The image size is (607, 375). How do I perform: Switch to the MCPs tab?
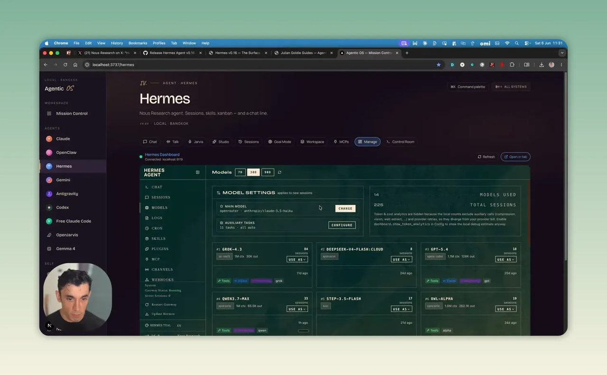341,142
